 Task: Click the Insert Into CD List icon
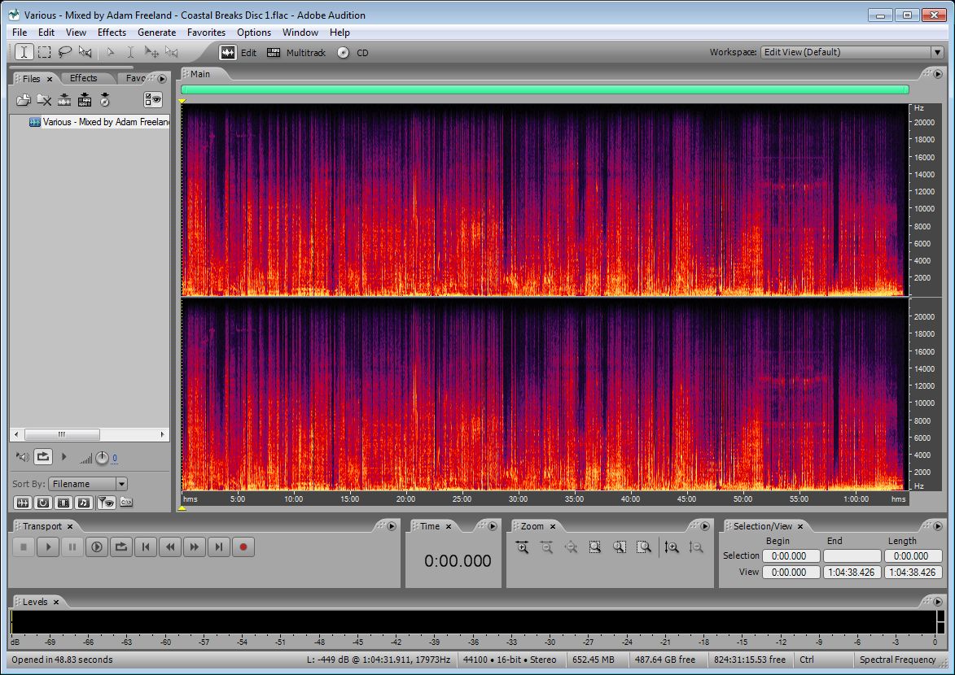[105, 100]
